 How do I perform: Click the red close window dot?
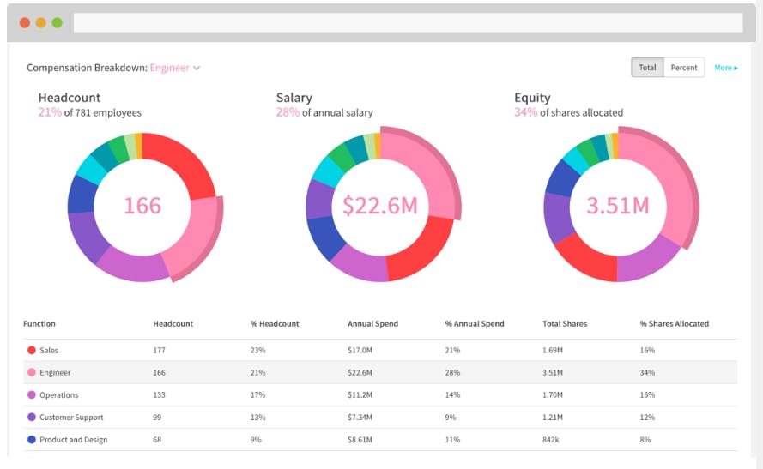click(x=25, y=22)
